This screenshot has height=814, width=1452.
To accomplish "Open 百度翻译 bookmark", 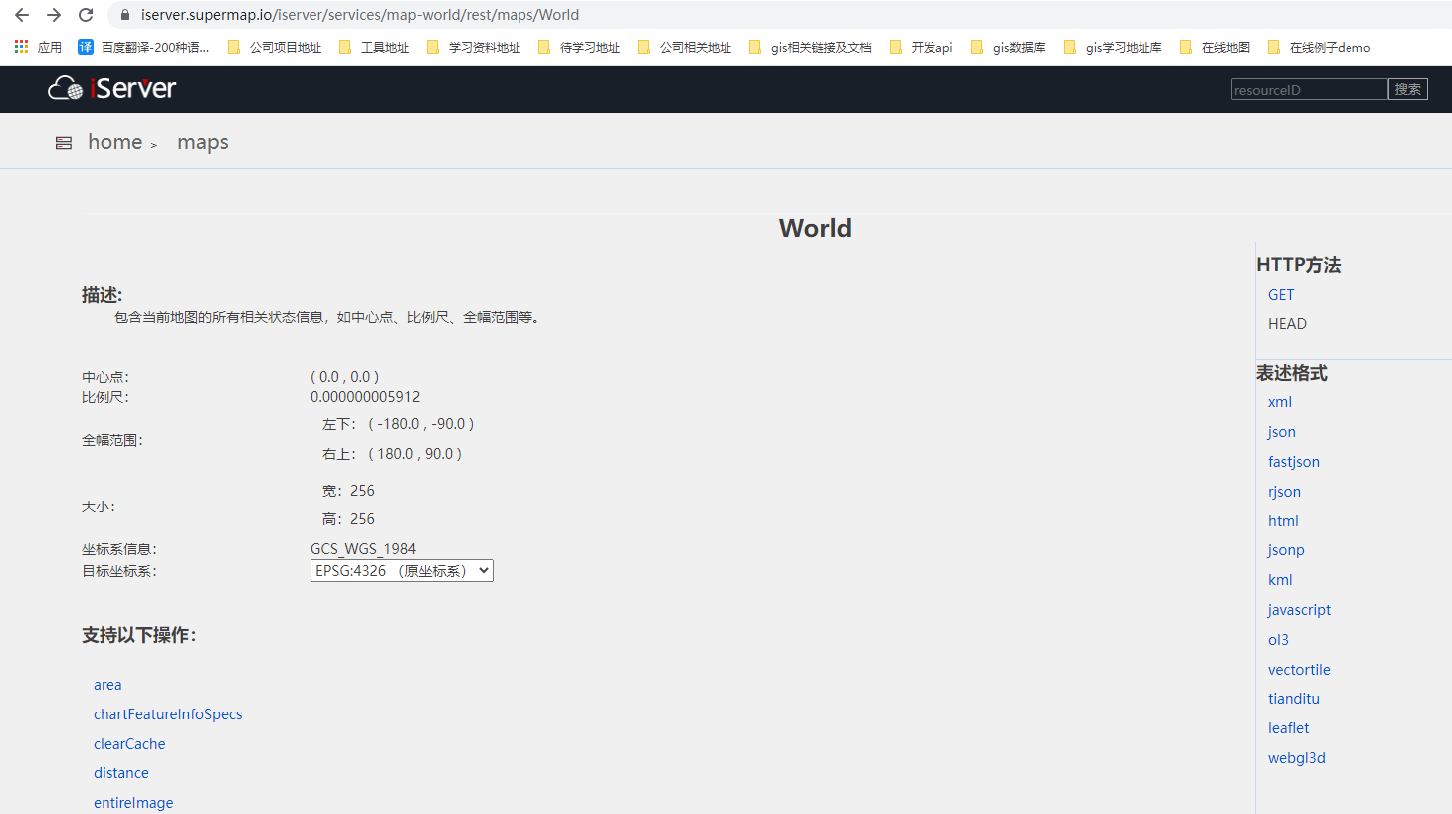I will [x=144, y=47].
